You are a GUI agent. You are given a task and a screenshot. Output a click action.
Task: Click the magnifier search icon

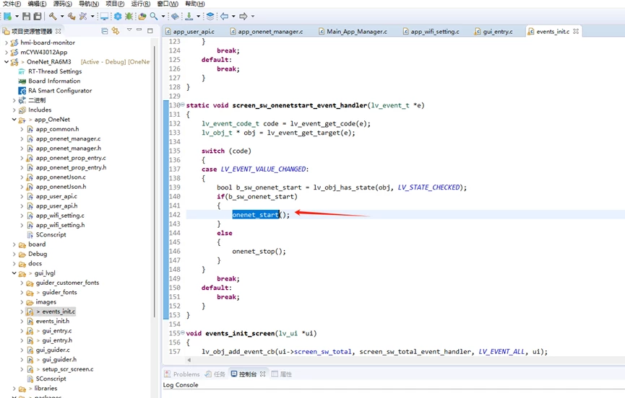(x=154, y=17)
